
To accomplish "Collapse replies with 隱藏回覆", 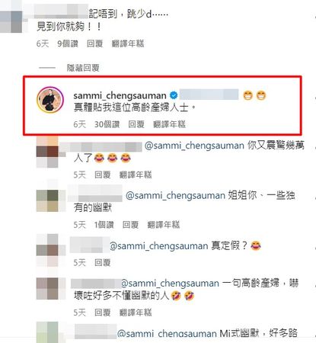I will (x=83, y=68).
